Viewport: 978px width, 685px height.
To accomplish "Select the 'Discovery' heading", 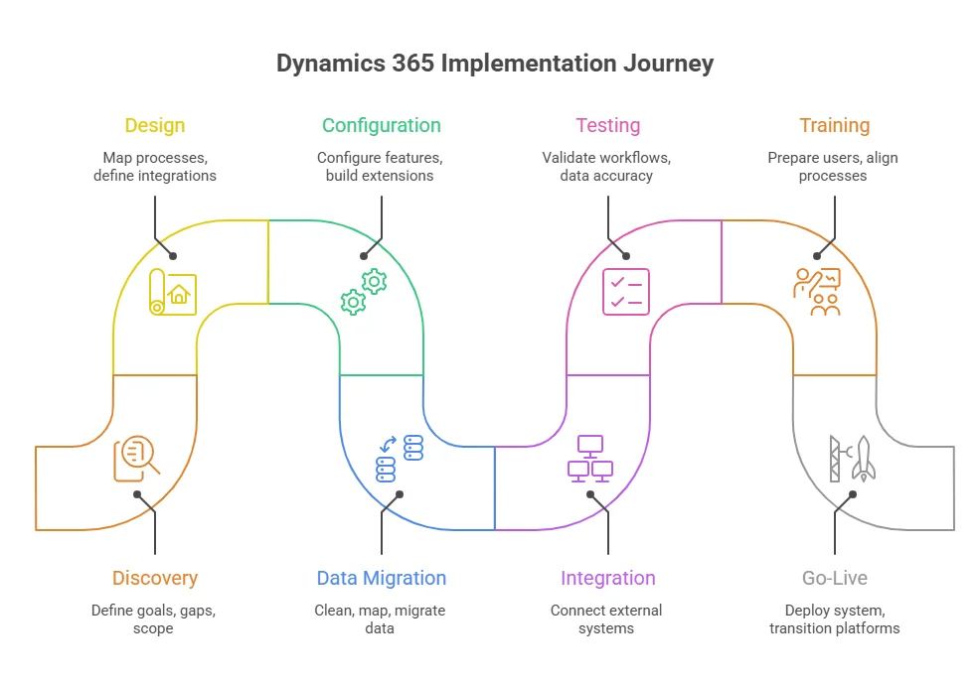I will [x=155, y=578].
